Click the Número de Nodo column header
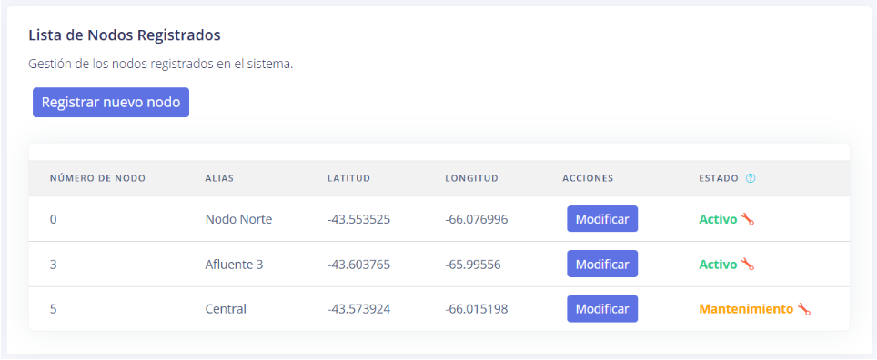Screen dimensions: 877x360 point(98,178)
